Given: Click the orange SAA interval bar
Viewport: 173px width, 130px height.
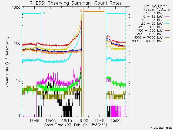Looking at the screenshot, I should tap(94, 11).
